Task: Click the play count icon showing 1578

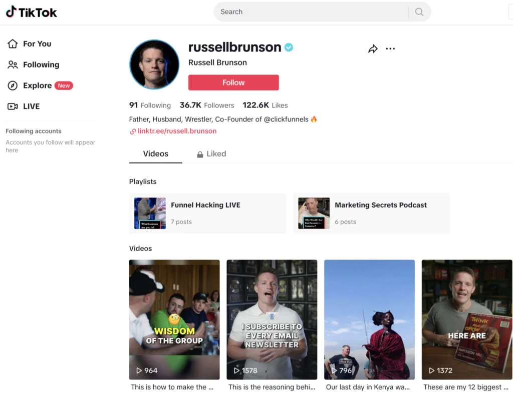Action: 236,370
